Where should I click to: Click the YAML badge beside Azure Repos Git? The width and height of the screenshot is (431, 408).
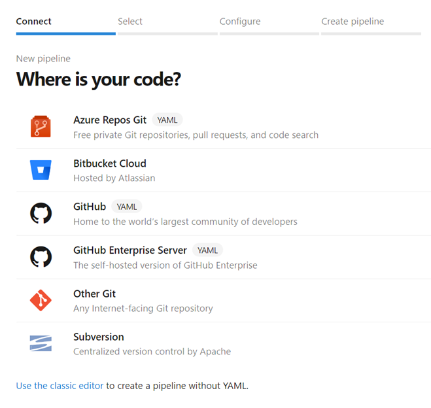167,120
